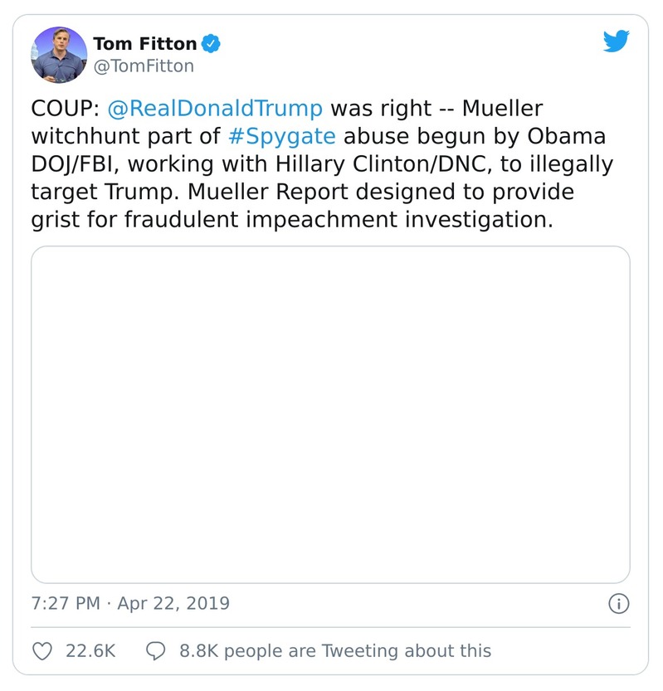Click the reply speech bubble icon
The width and height of the screenshot is (663, 691).
pos(156,650)
